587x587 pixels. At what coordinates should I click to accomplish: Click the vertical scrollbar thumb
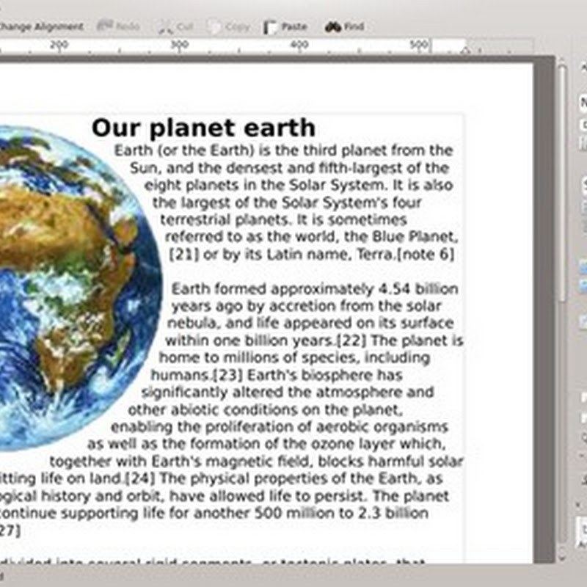562,183
